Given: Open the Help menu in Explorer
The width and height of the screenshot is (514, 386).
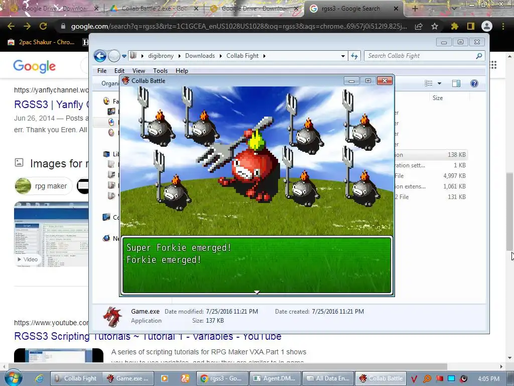Looking at the screenshot, I should pyautogui.click(x=182, y=70).
